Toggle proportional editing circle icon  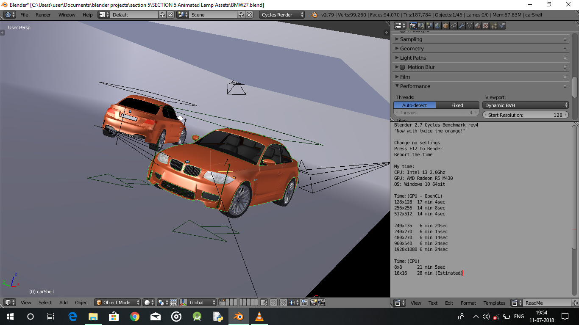pyautogui.click(x=273, y=303)
